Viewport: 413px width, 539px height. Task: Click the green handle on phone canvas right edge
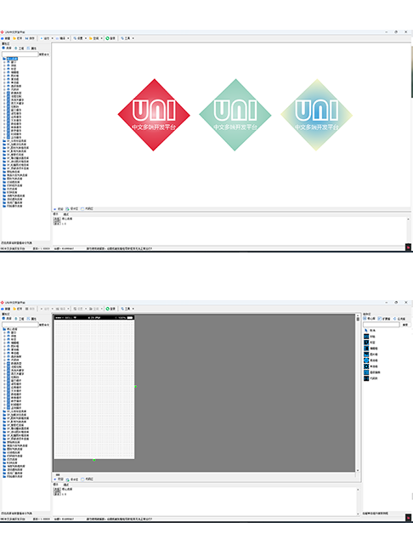[135, 387]
